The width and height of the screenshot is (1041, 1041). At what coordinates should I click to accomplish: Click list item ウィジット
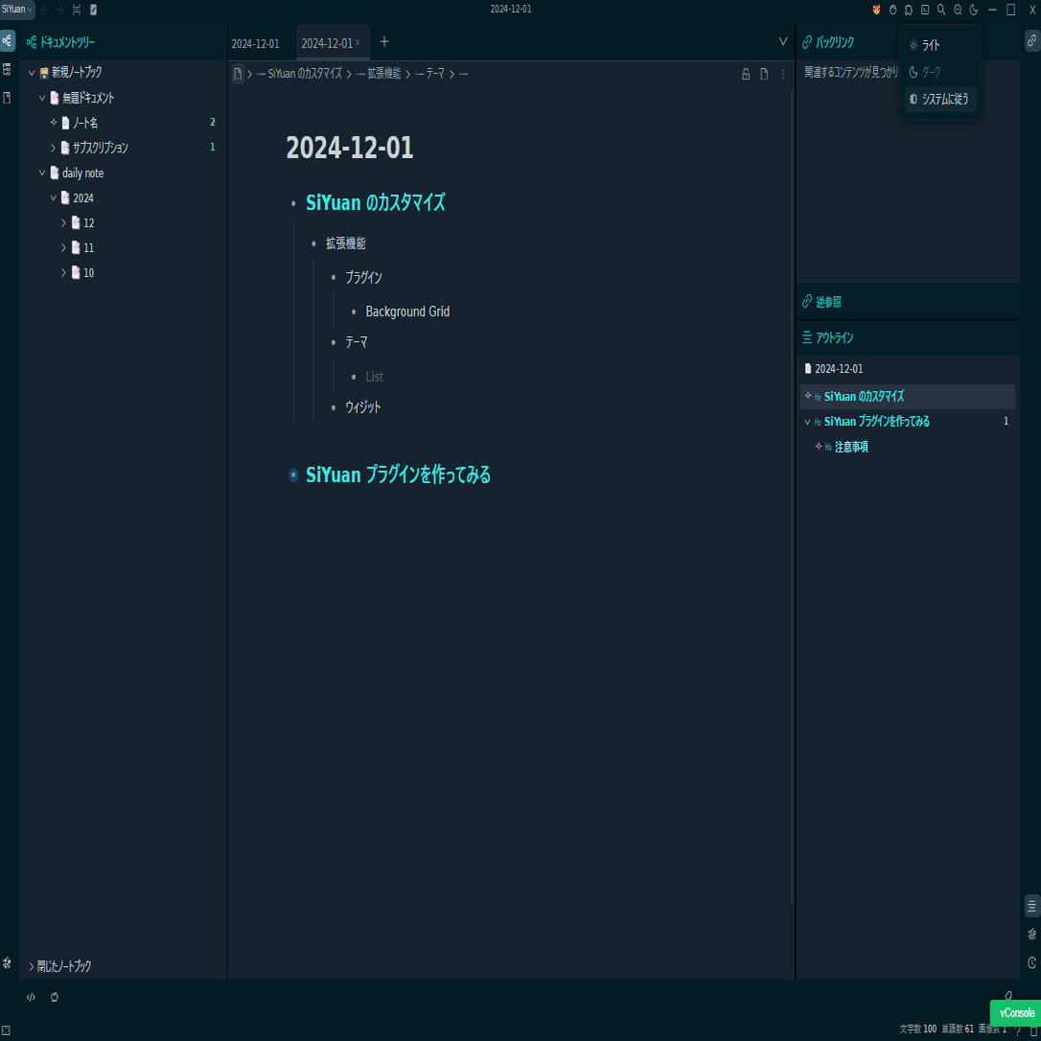click(363, 407)
